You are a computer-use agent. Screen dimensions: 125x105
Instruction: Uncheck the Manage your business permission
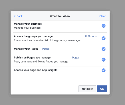coord(104,26)
